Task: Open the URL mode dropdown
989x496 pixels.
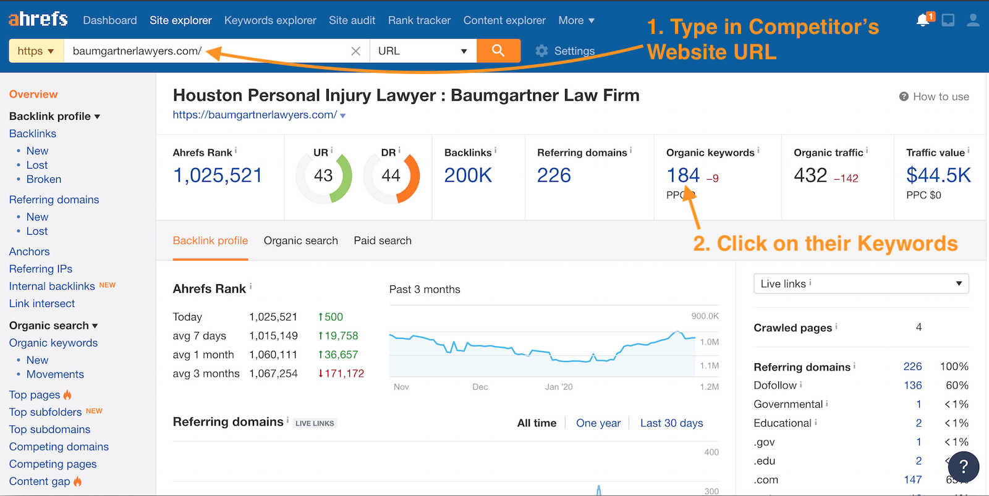Action: [x=423, y=51]
